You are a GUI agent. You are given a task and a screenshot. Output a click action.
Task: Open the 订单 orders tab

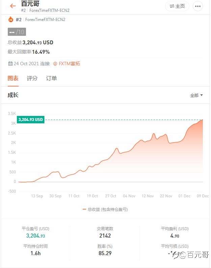pyautogui.click(x=51, y=78)
